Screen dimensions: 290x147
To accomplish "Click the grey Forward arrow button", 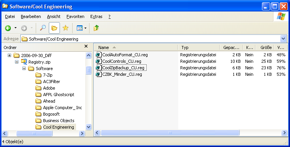I will tap(24, 28).
